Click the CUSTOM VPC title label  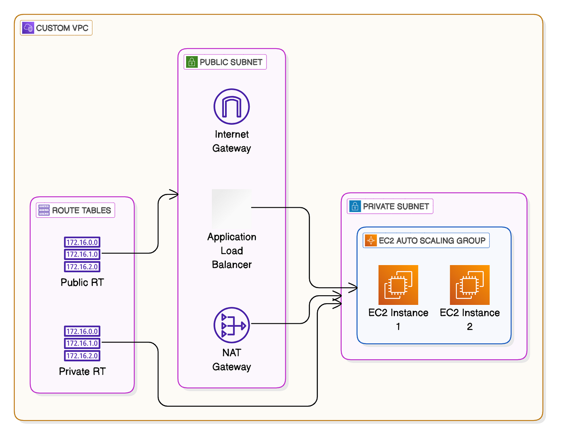pos(62,28)
